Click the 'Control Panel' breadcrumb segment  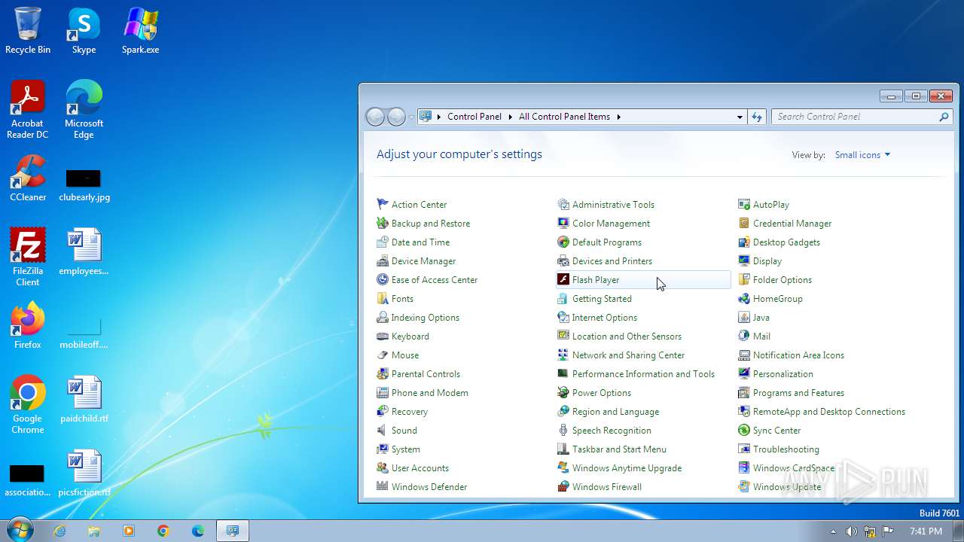pyautogui.click(x=474, y=117)
